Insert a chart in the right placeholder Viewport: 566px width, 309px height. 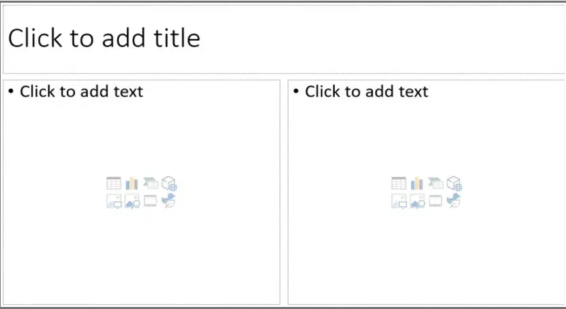tap(417, 183)
